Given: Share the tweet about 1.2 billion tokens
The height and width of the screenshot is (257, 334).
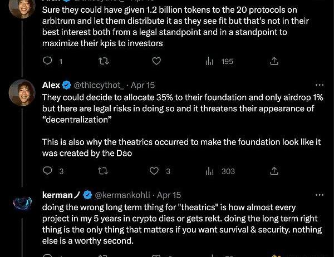Looking at the screenshot, I should pyautogui.click(x=274, y=61).
